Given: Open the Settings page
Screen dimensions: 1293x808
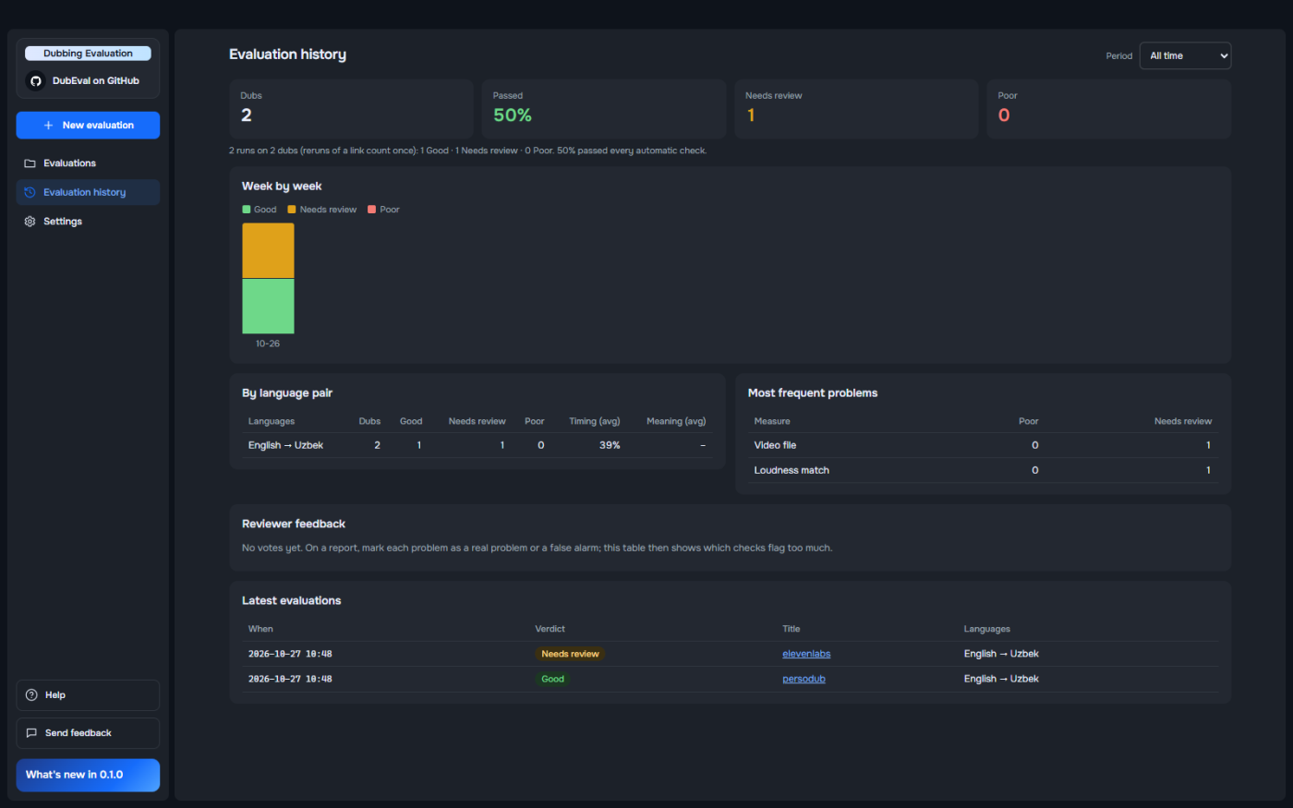Looking at the screenshot, I should coord(88,222).
